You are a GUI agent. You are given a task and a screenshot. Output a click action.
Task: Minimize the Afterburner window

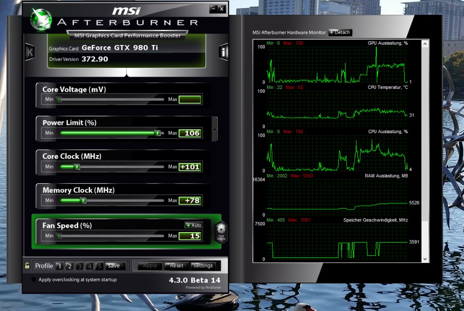213,9
